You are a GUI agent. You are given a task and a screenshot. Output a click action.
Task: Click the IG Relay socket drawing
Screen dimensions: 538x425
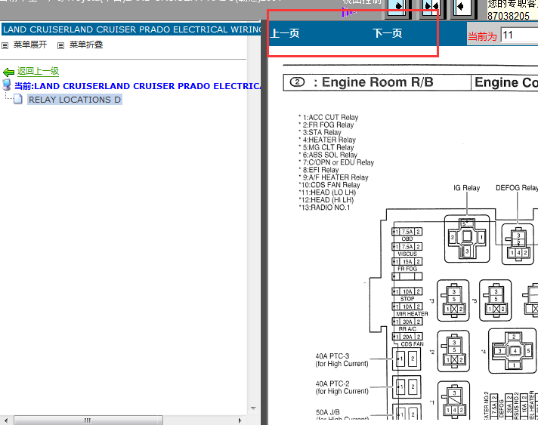click(x=467, y=239)
